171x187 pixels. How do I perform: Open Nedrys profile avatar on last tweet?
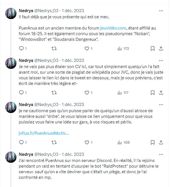[x=11, y=157]
